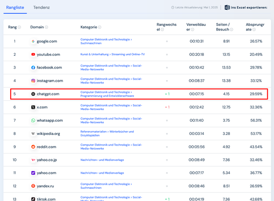
Task: Open Kunst & Unterhaltung Streaming category link
Action: (x=113, y=54)
